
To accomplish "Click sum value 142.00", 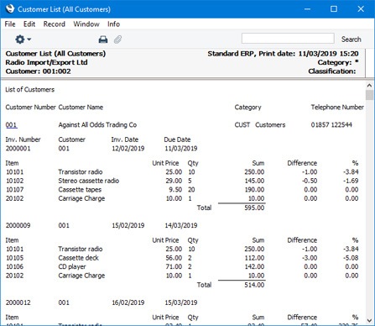I will [254, 267].
